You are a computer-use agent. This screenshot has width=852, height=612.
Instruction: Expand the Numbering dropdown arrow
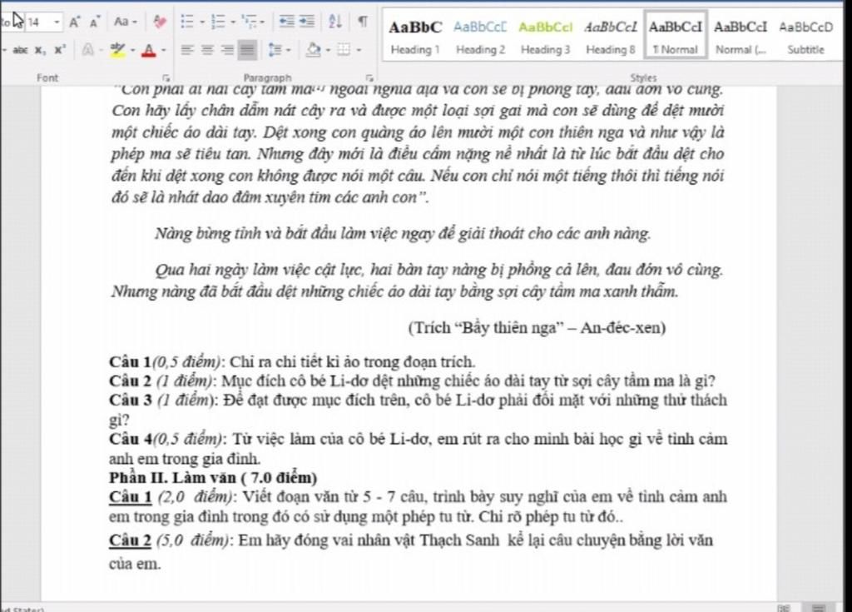tap(233, 22)
